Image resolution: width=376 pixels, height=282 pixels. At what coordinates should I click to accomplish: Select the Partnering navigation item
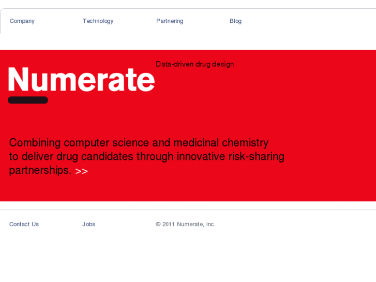[170, 21]
